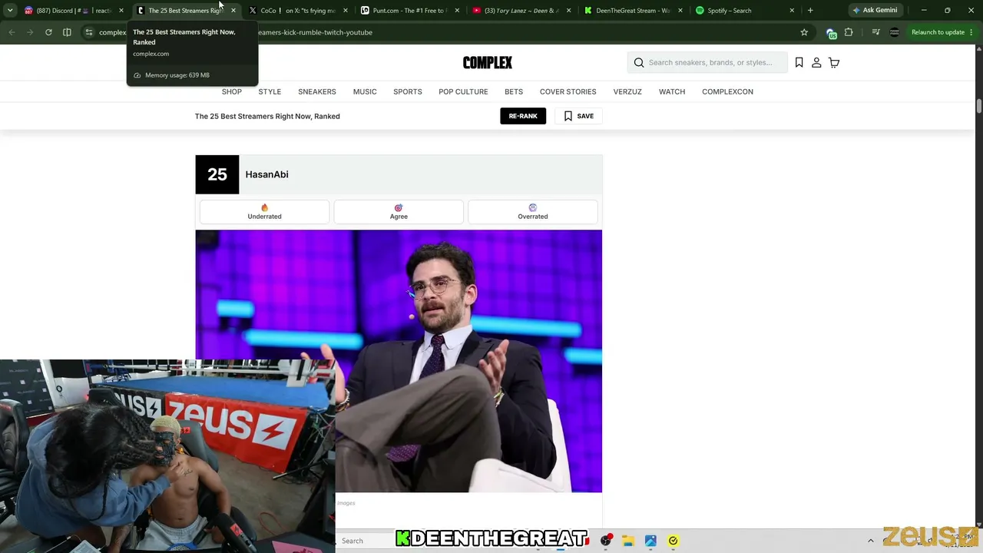Save the article with SAVE button

(579, 116)
